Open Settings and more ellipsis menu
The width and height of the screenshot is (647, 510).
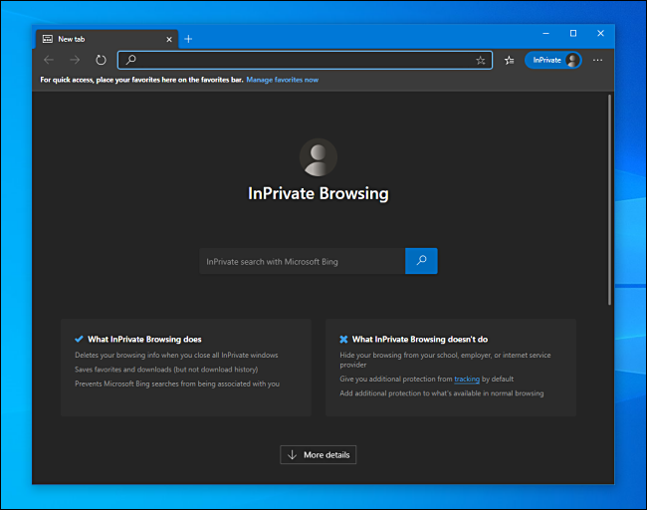tap(597, 60)
